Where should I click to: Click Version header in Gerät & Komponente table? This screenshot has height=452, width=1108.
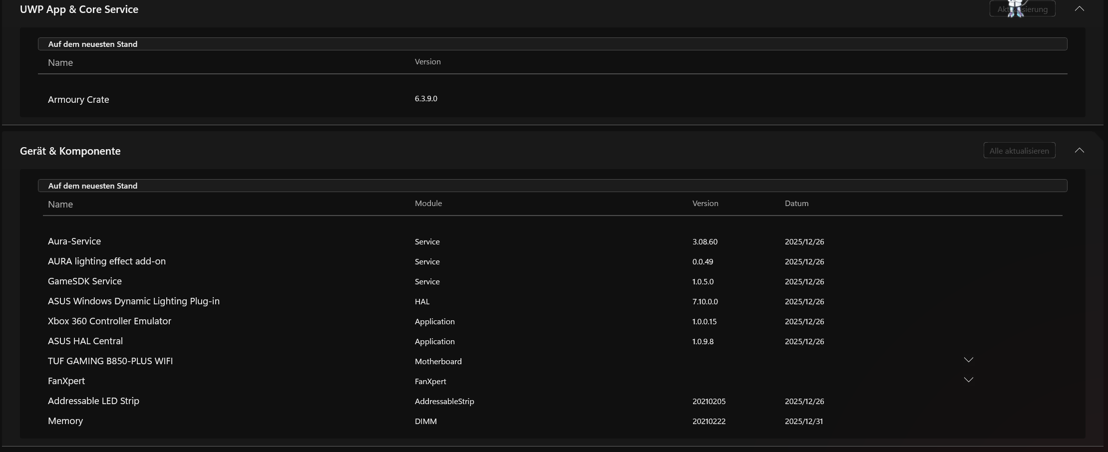tap(705, 203)
